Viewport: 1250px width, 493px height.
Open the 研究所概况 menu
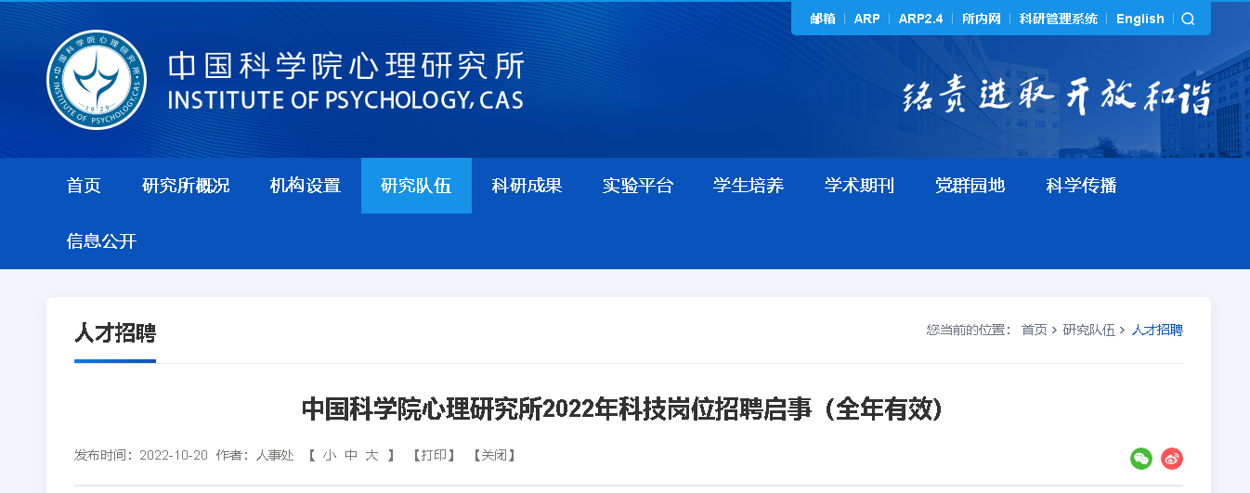pos(186,186)
